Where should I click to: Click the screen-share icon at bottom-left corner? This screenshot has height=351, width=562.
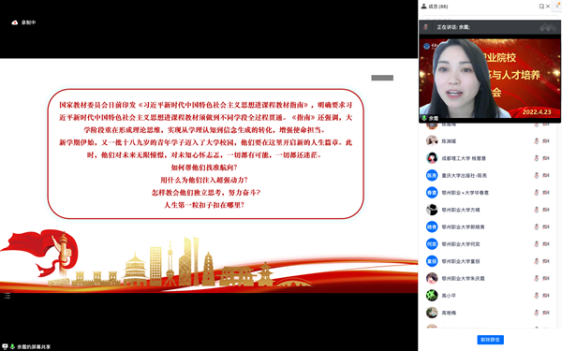coord(5,346)
